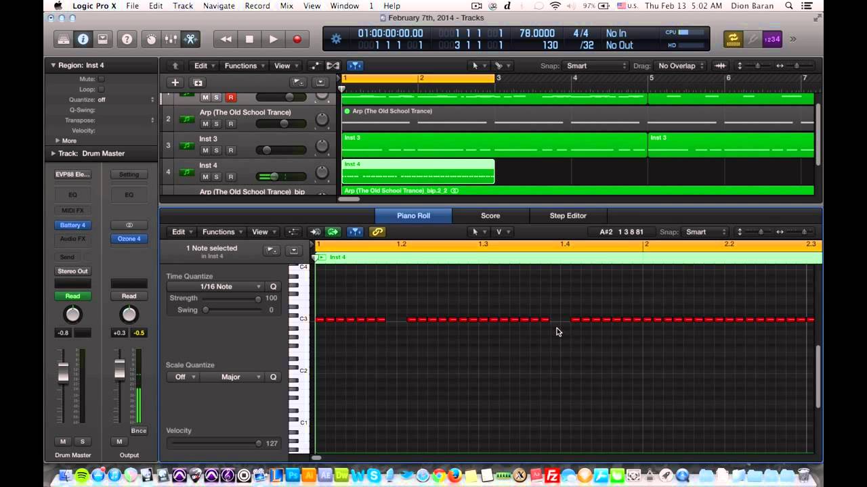Viewport: 867px width, 487px height.
Task: Click the duplicate track button
Action: pos(198,83)
